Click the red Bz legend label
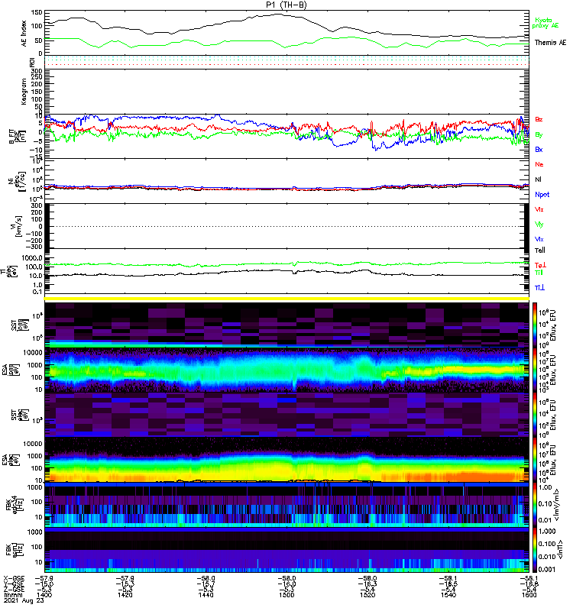The image size is (573, 611). (x=539, y=119)
